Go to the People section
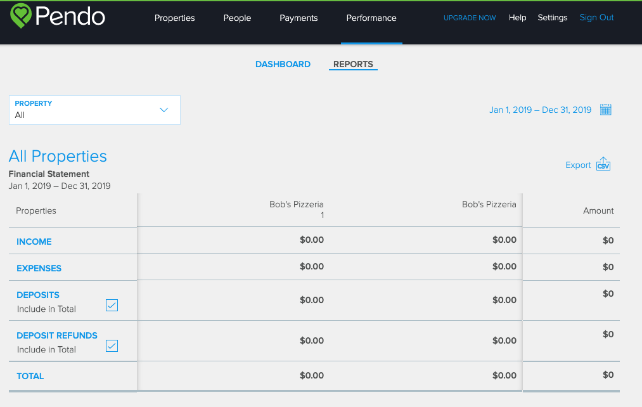The width and height of the screenshot is (642, 407). pos(237,18)
